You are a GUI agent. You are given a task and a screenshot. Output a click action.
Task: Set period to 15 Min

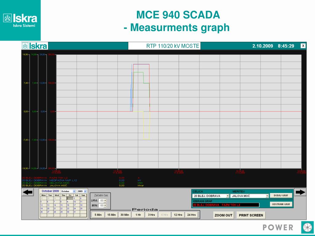pos(111,215)
